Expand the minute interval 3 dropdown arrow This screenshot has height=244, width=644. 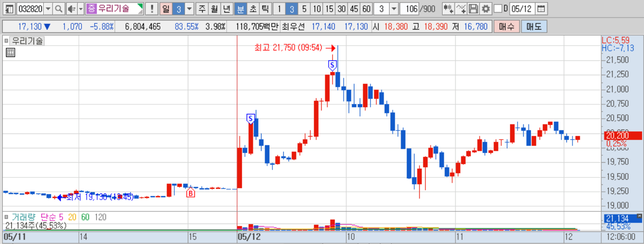pos(393,9)
